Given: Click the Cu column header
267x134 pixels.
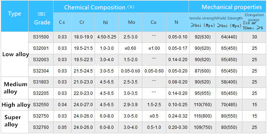Looking at the screenshot, I should click(154, 22).
